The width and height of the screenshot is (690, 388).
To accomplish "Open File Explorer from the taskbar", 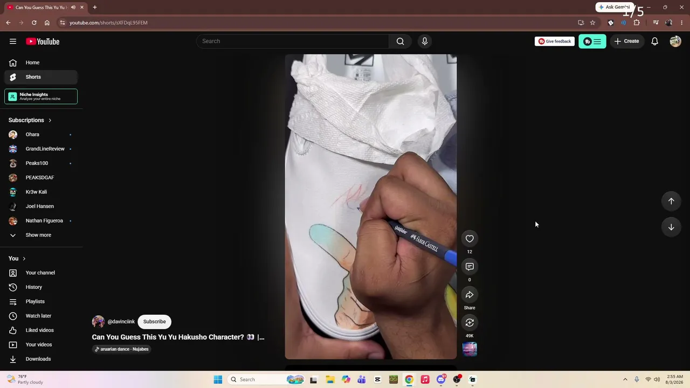I will [330, 379].
